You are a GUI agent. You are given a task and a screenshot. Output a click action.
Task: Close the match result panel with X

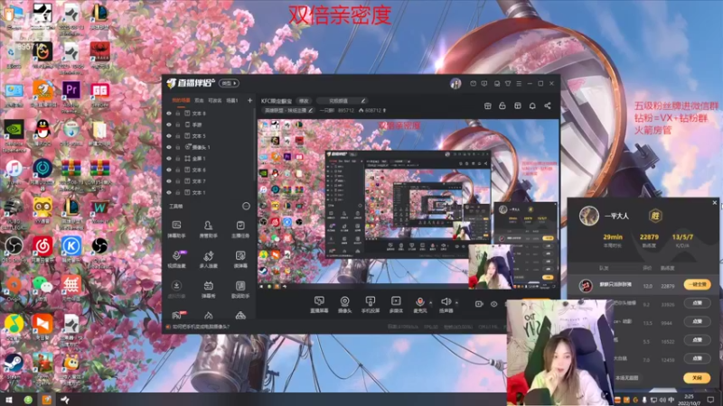click(x=715, y=202)
